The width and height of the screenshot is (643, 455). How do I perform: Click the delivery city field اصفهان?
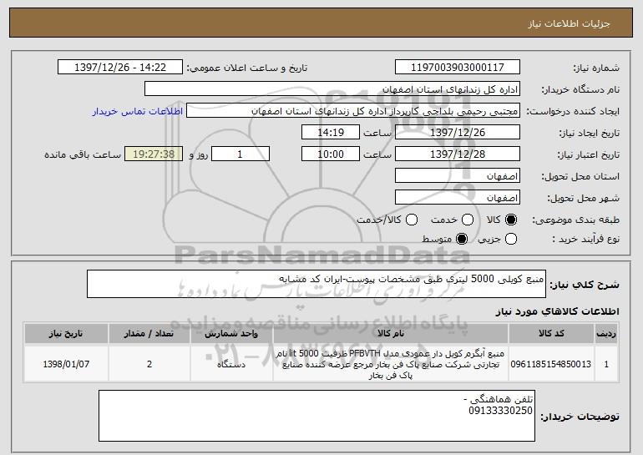coord(458,198)
